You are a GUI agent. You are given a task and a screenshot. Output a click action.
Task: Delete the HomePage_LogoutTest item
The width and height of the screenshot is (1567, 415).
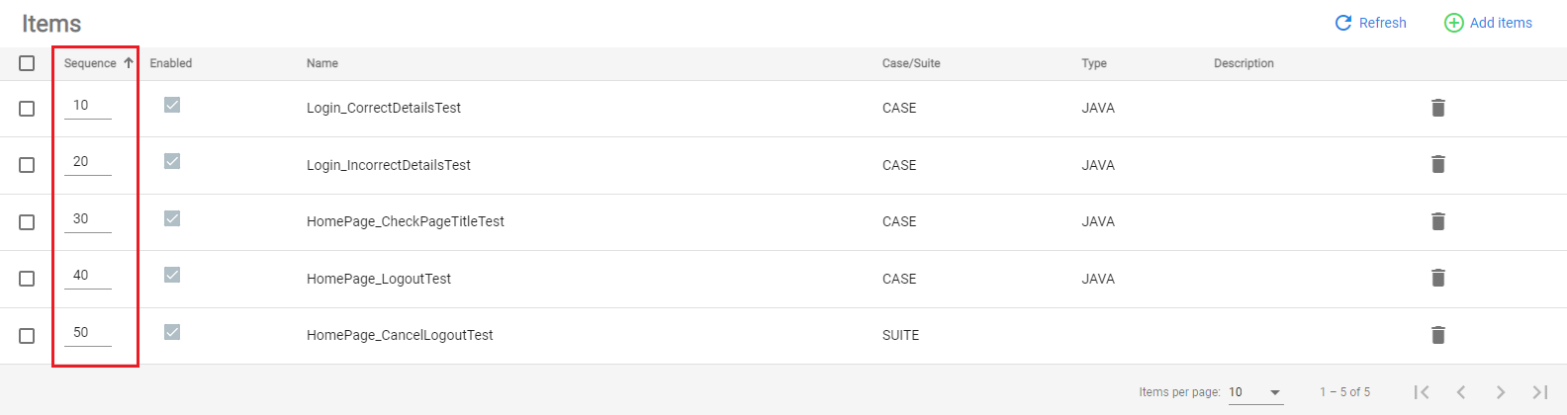pyautogui.click(x=1438, y=278)
